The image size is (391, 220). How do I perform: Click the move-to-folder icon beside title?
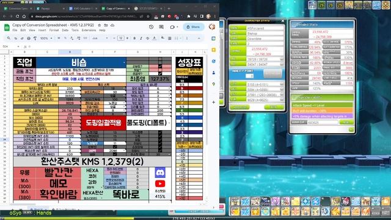pyautogui.click(x=106, y=25)
